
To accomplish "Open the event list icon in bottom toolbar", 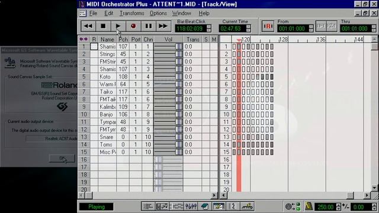I will [x=176, y=206].
